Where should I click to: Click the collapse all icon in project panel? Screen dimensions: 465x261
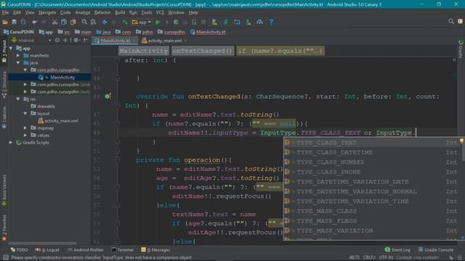pyautogui.click(x=65, y=40)
